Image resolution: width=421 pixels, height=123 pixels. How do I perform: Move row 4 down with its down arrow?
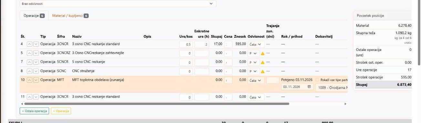tap(36, 44)
